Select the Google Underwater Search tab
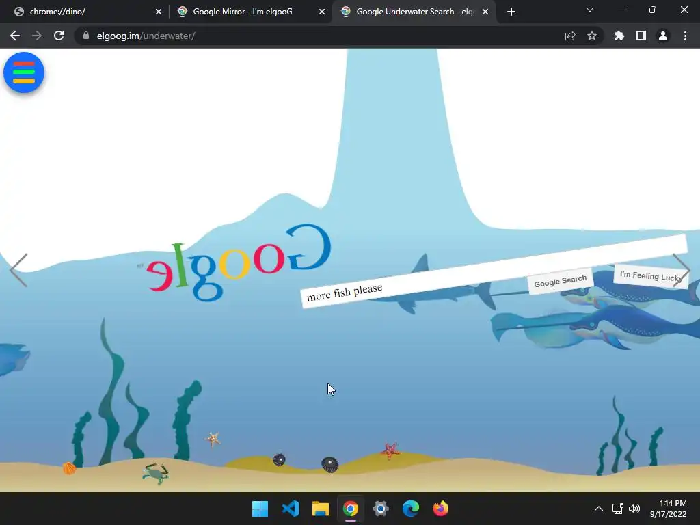 tap(414, 12)
